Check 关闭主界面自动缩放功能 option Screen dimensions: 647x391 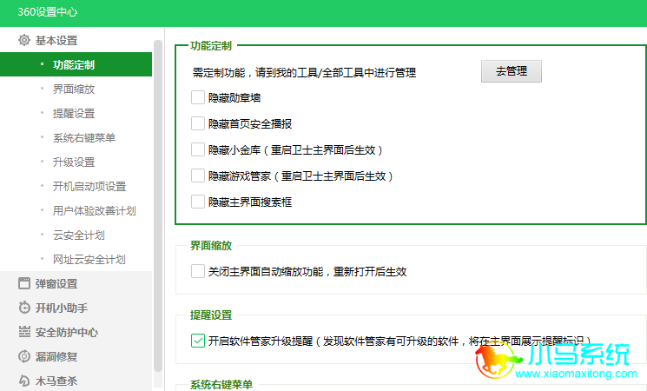click(198, 271)
